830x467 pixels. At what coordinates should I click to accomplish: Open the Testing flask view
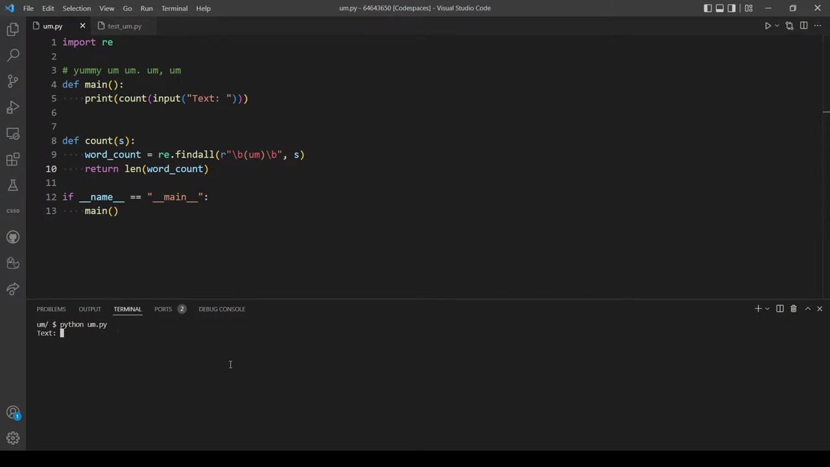[13, 186]
